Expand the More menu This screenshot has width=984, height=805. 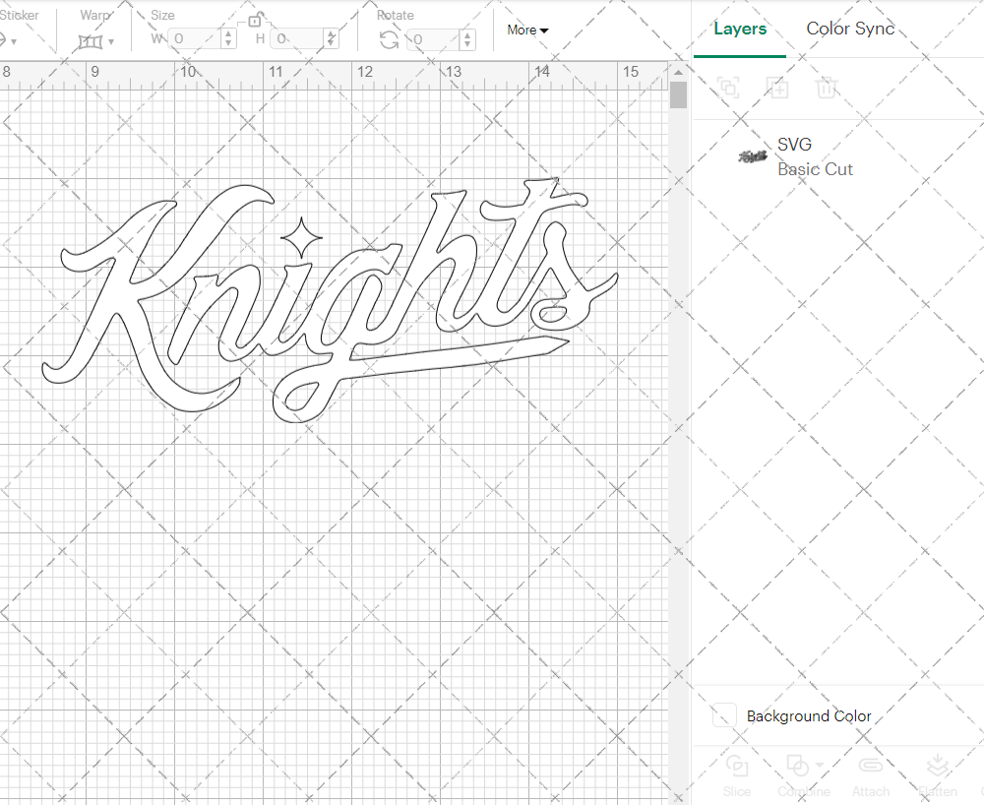click(527, 30)
